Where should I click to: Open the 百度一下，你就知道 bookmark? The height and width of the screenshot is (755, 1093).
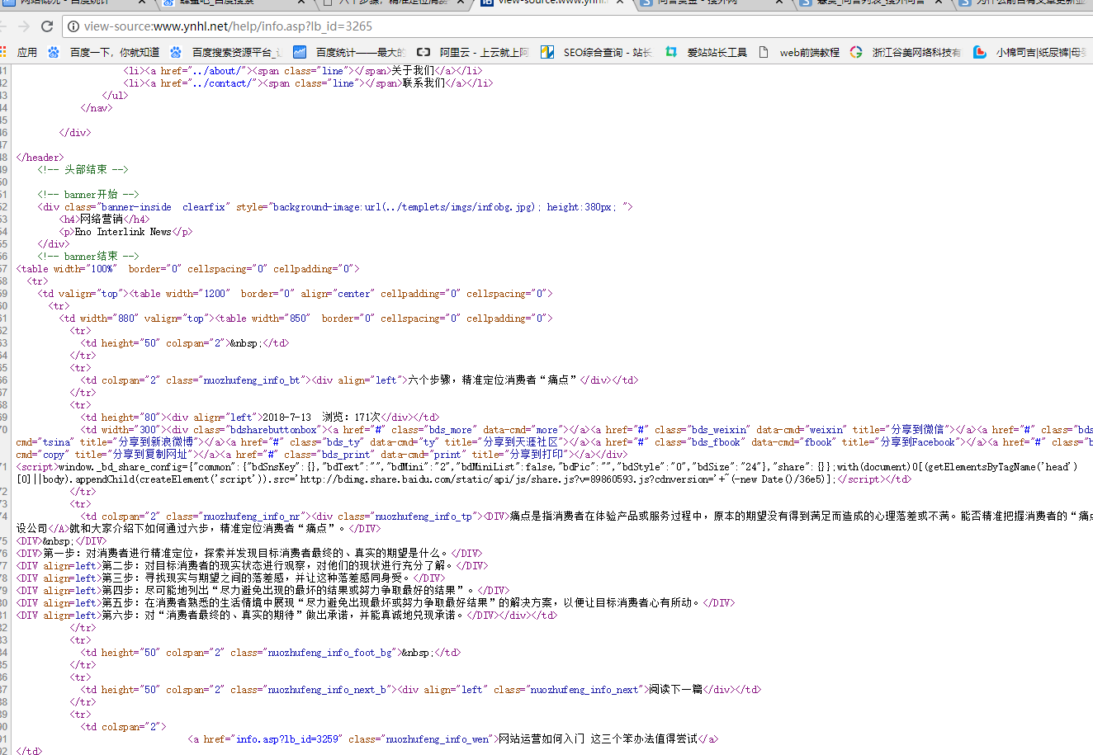coord(104,52)
